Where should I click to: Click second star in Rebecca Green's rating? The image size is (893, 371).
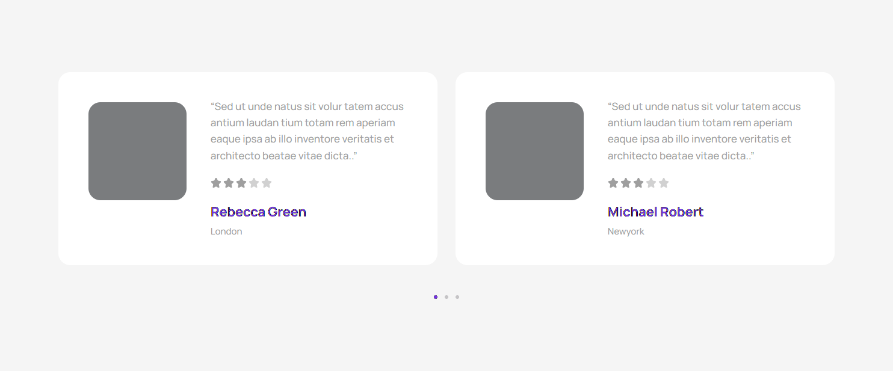(x=229, y=183)
